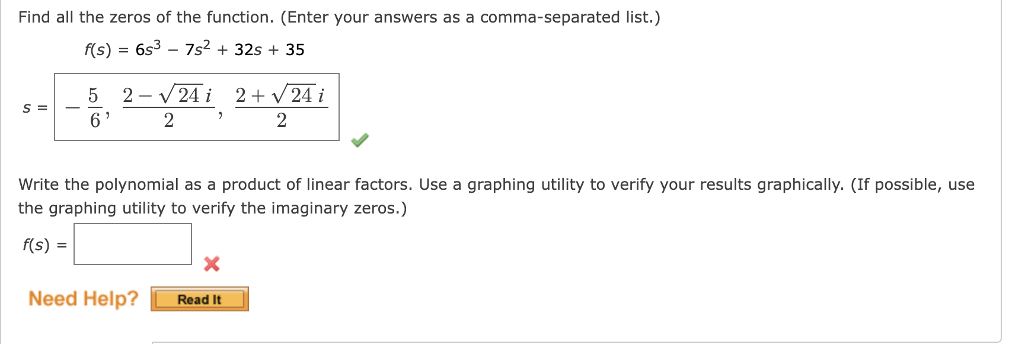Click 'graphing utility to verify imaginary zeros' text
1009x344 pixels.
[x=213, y=208]
